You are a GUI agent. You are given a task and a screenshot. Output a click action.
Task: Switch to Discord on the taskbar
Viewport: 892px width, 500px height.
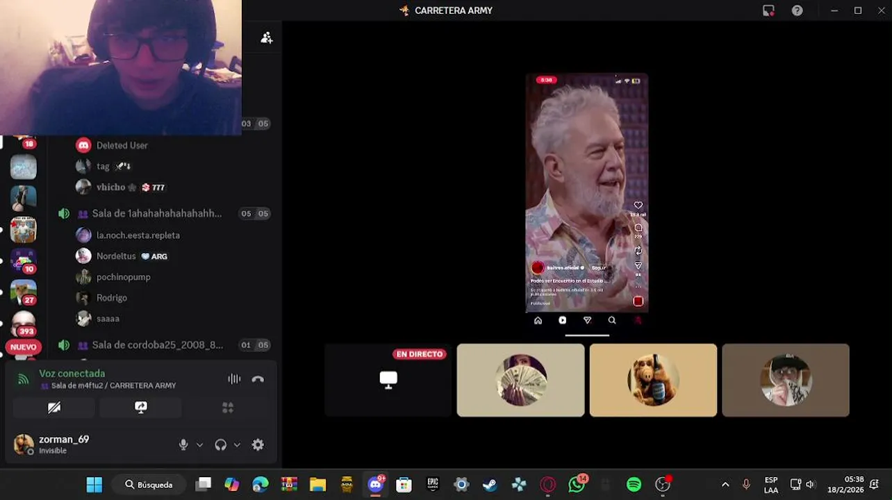tap(376, 485)
